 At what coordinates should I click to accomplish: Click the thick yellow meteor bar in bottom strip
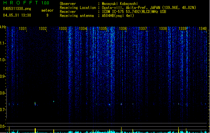click(35, 130)
